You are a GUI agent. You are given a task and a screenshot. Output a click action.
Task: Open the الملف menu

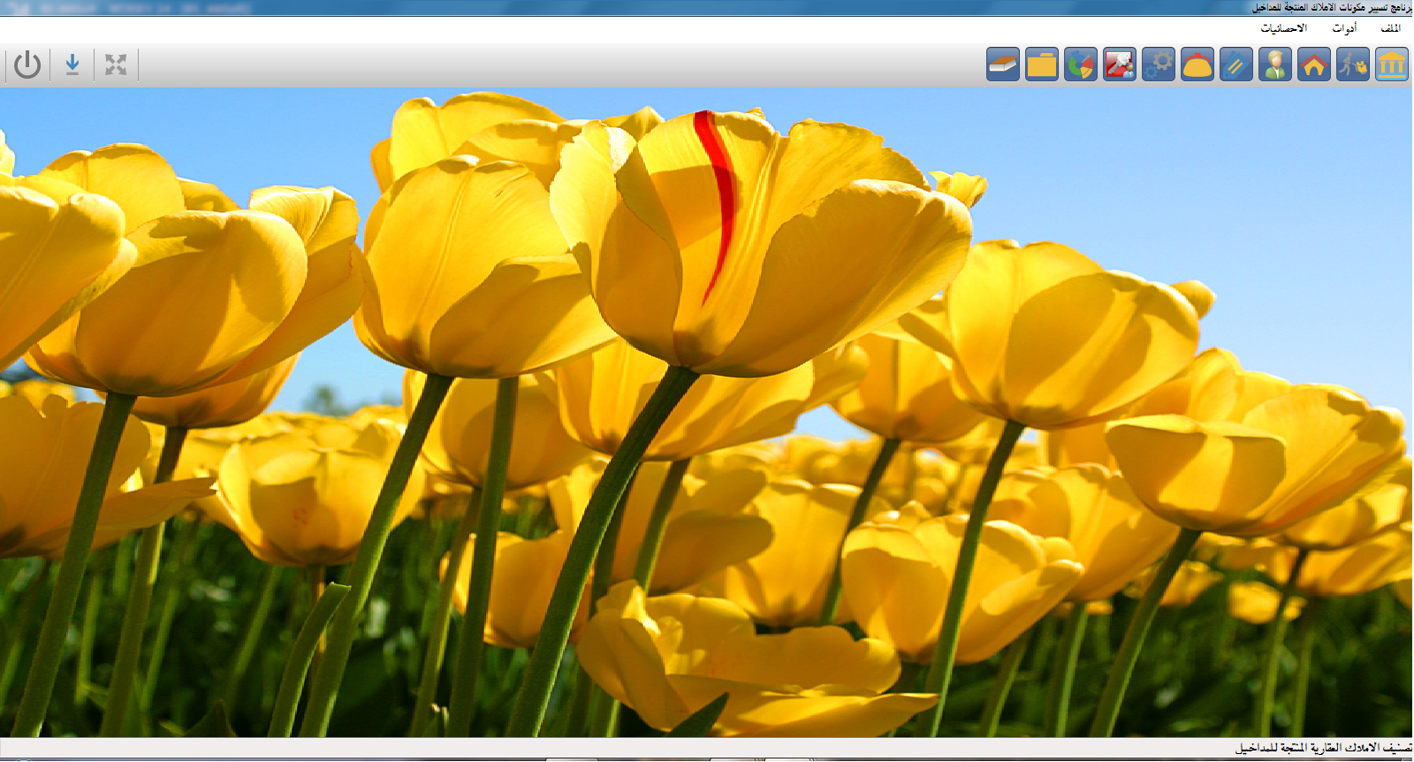1390,28
